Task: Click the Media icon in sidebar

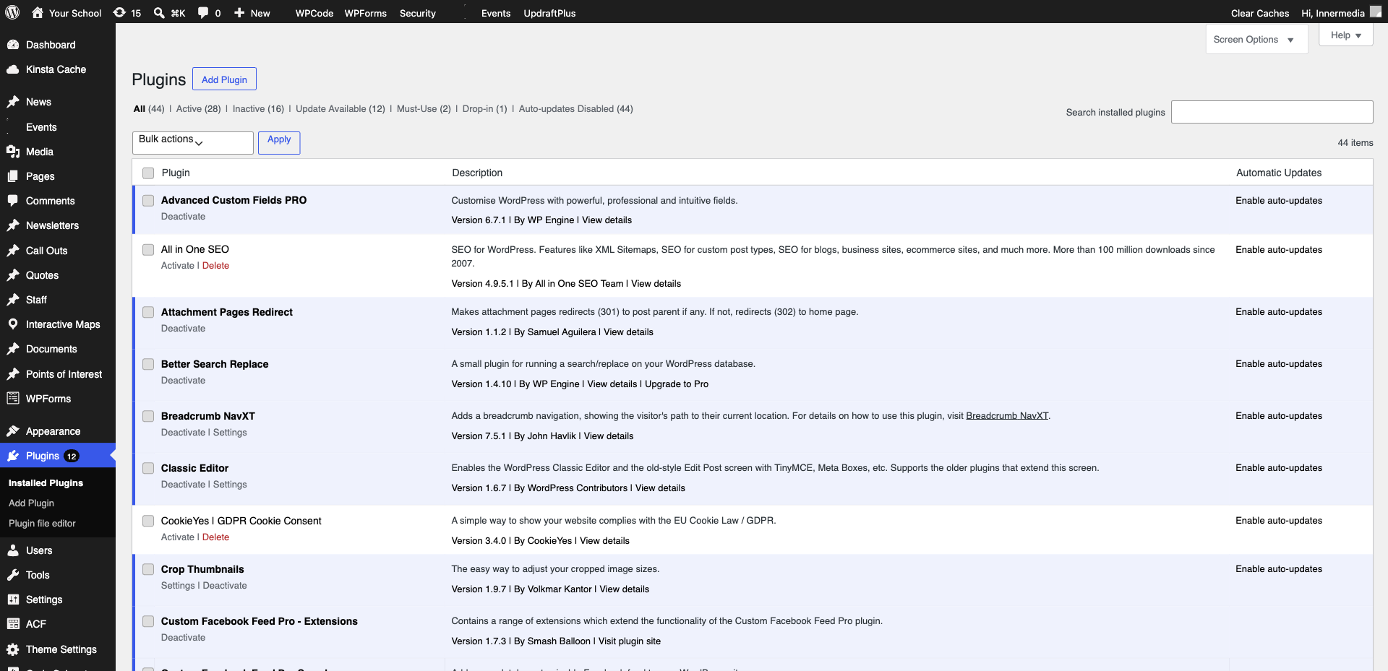Action: point(13,152)
